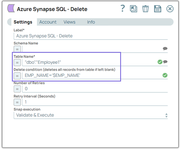This screenshot has width=180, height=150.
Task: Toggle expression button for Number of Retries
Action: [x=17, y=89]
